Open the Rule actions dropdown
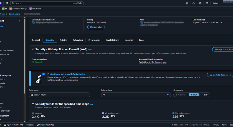The height and width of the screenshot is (127, 233). (136, 95)
